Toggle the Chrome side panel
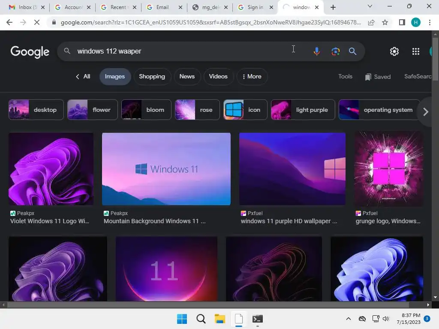 402,22
